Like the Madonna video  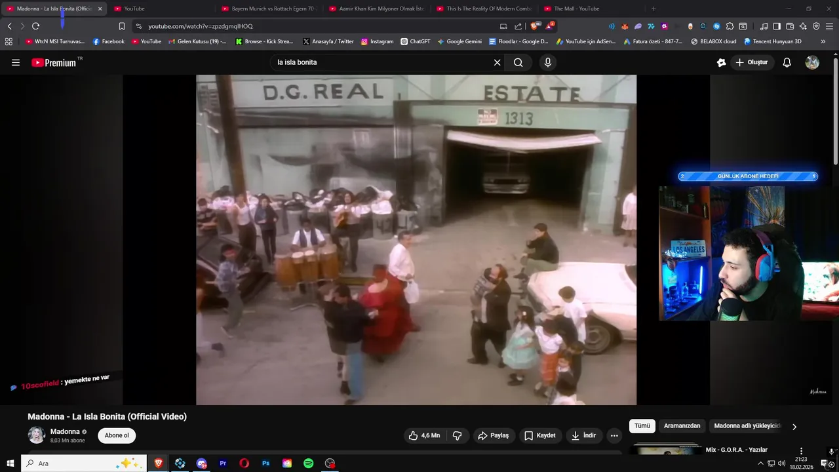pyautogui.click(x=424, y=435)
